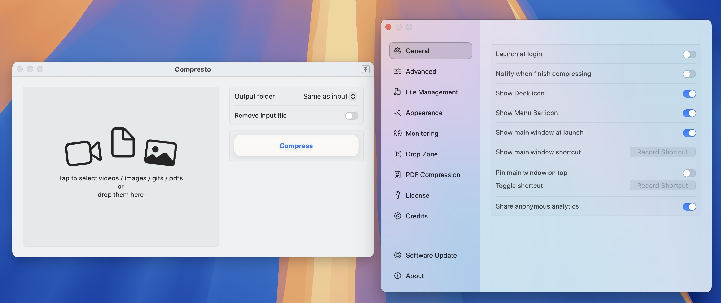The image size is (721, 303).
Task: Click the Remove input file label
Action: coord(260,115)
